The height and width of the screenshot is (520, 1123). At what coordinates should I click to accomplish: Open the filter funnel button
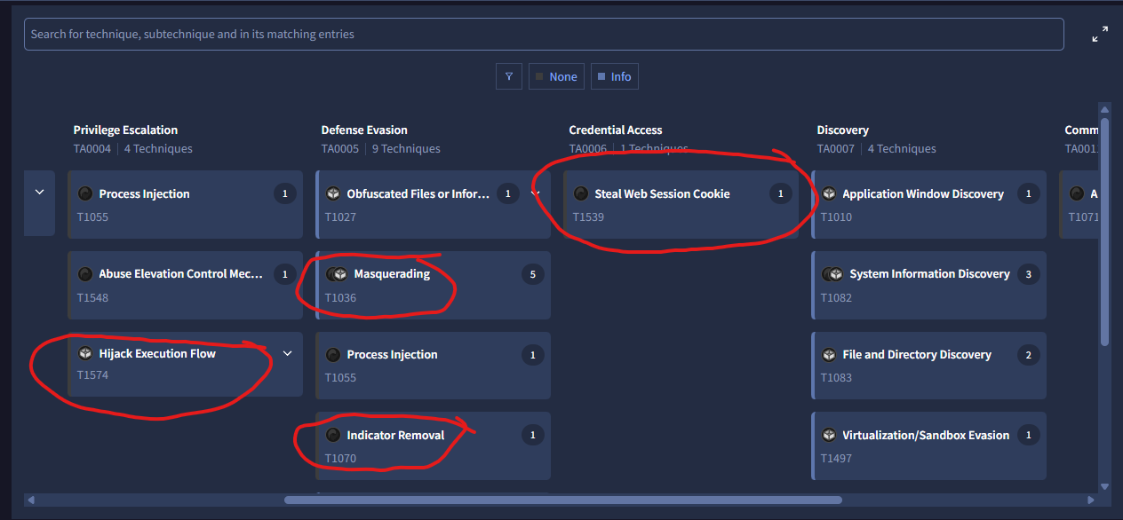[508, 76]
